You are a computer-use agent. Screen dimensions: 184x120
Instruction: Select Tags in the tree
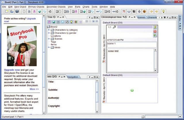[53, 42]
